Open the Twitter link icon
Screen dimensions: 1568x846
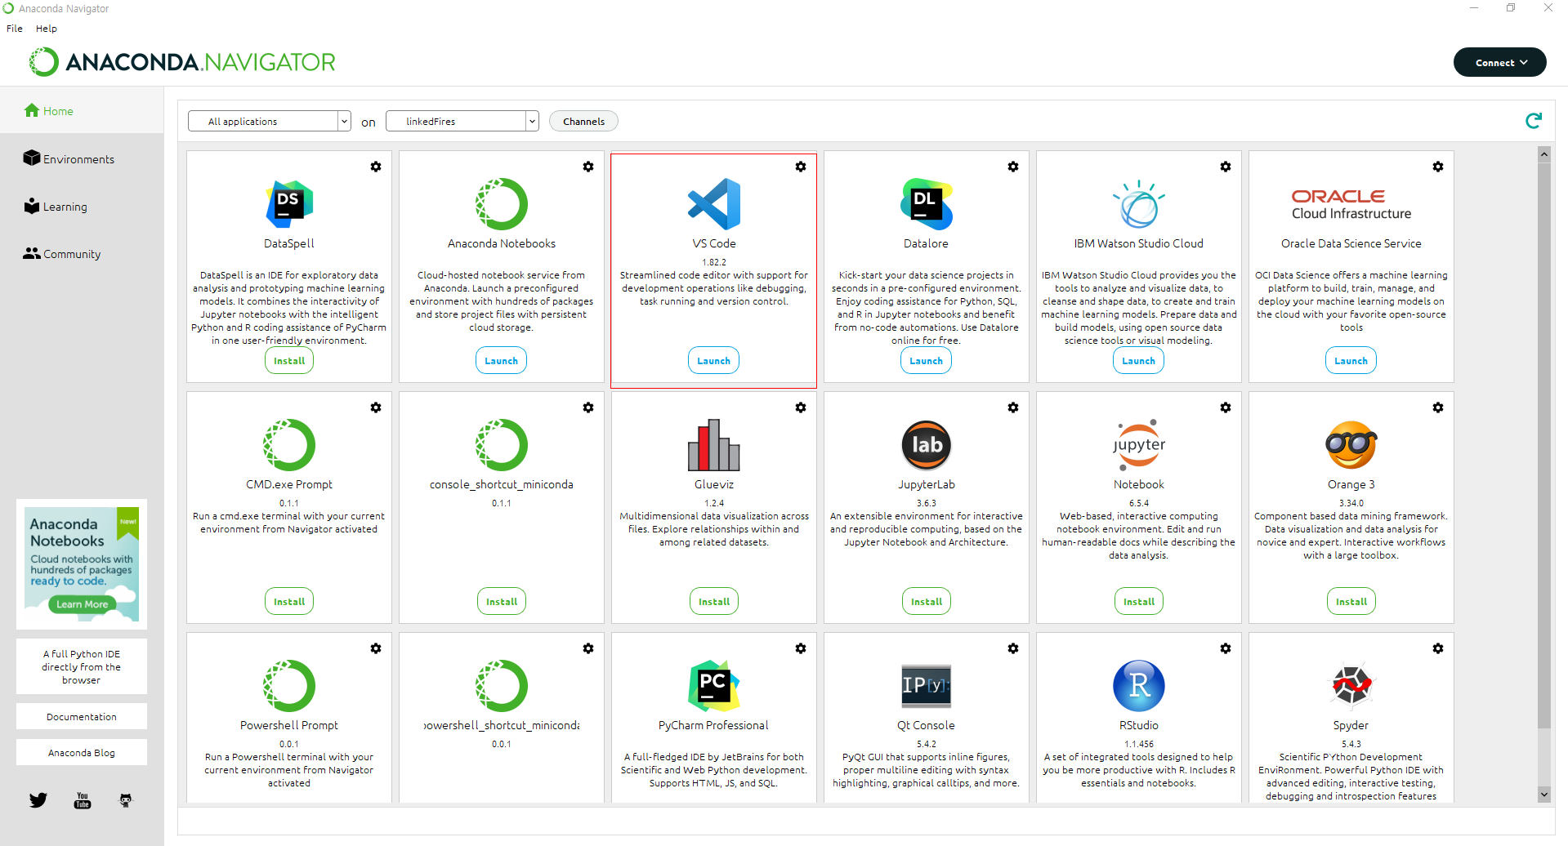[x=38, y=800]
